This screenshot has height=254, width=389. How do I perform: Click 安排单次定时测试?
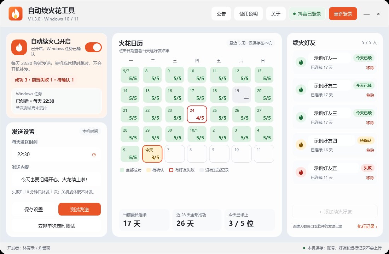57,226
